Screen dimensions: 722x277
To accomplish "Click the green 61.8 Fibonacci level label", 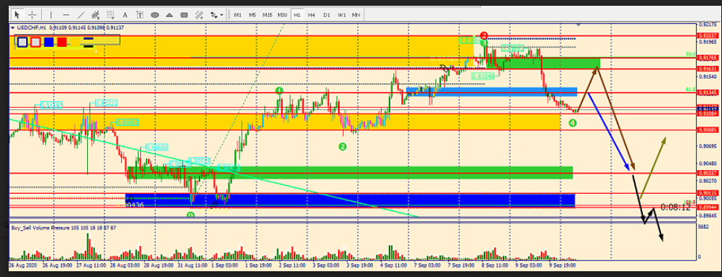I will (x=690, y=90).
